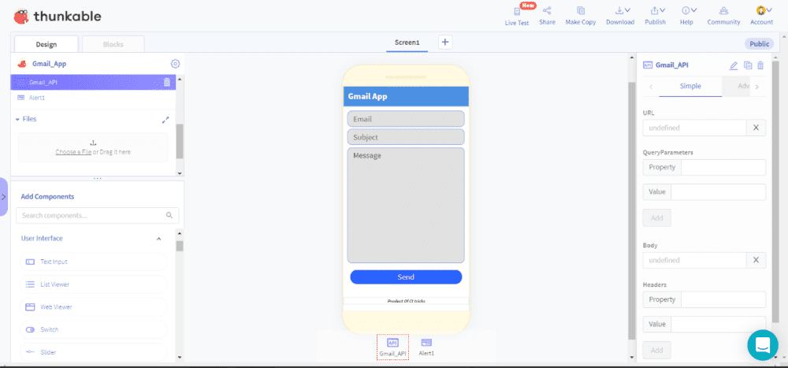Viewport: 788px width, 368px height.
Task: Click the Body input field
Action: (694, 260)
